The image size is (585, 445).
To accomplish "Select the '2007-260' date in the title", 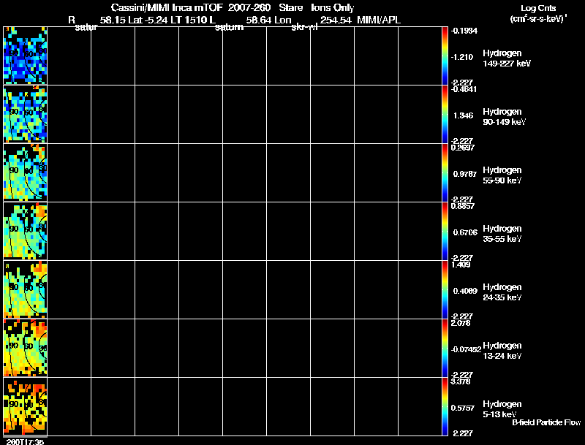I will (249, 7).
